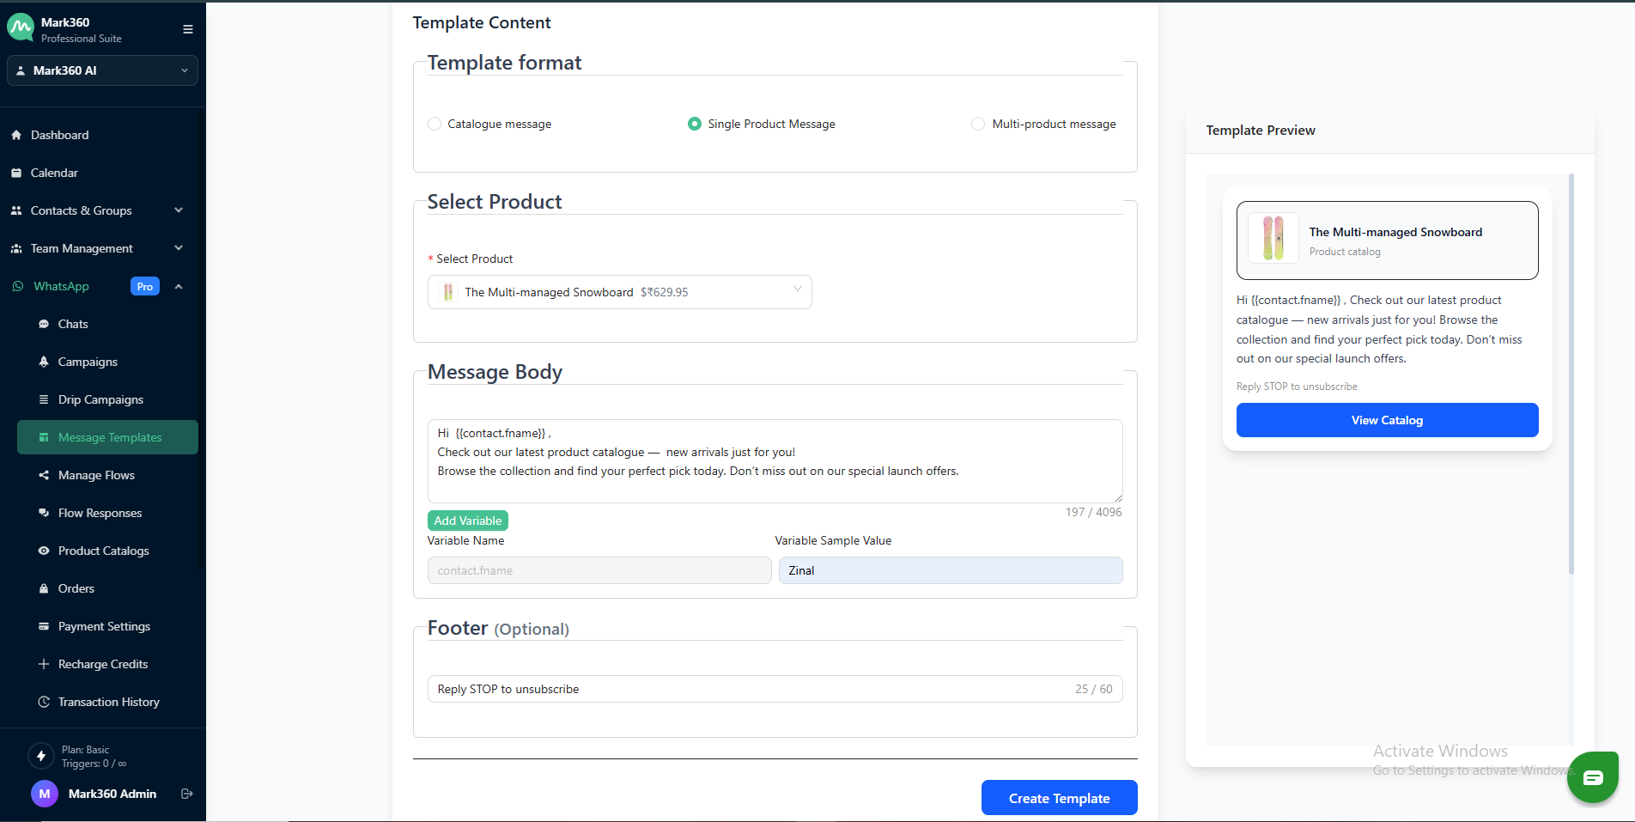
Task: Click the Transaction History clock icon
Action: [x=44, y=702]
